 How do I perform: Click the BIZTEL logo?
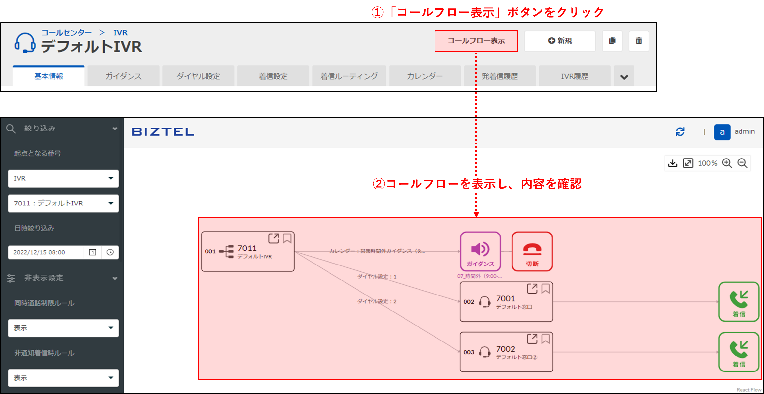pyautogui.click(x=163, y=132)
